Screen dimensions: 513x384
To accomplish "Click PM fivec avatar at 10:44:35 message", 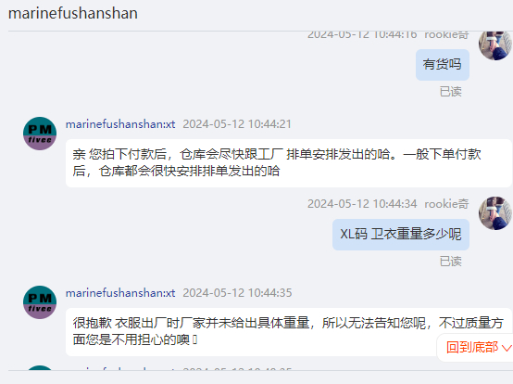I will tap(40, 302).
